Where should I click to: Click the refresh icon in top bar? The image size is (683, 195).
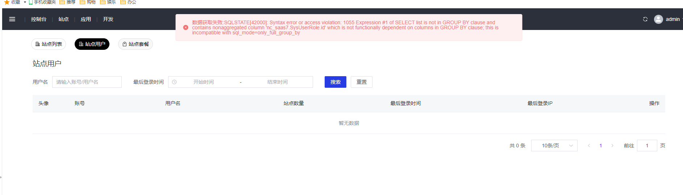click(645, 19)
